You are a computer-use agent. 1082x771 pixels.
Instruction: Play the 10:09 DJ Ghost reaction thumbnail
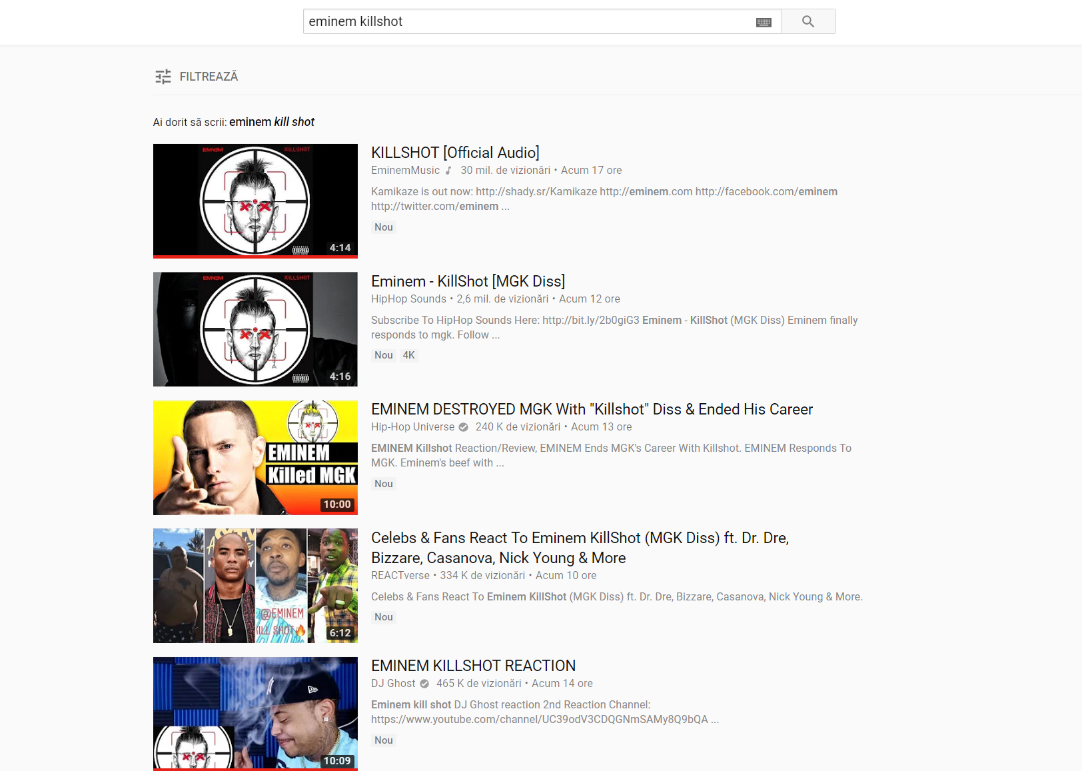tap(255, 714)
